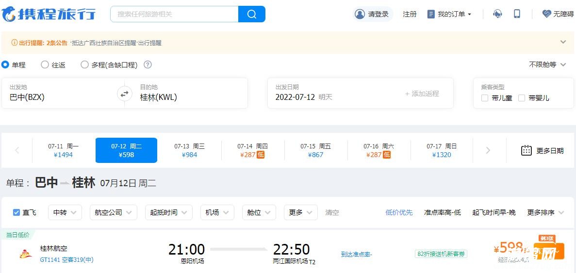Viewport: 576px width, 273px height.
Task: Select the 多程 multi-trip option
Action: click(x=85, y=64)
